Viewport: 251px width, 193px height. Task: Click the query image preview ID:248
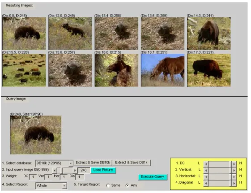35,135
